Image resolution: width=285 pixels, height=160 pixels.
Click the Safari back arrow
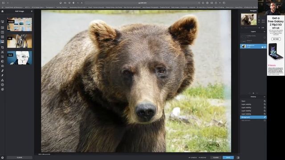point(8,3)
